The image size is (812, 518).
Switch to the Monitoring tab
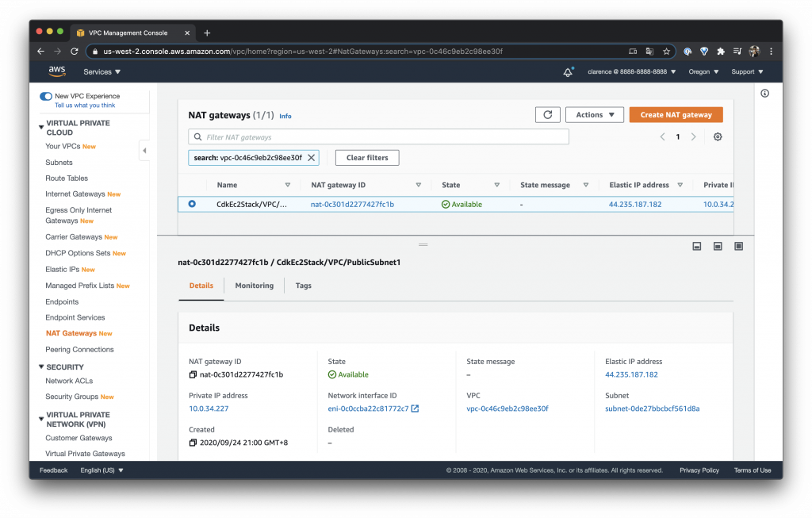pyautogui.click(x=255, y=286)
